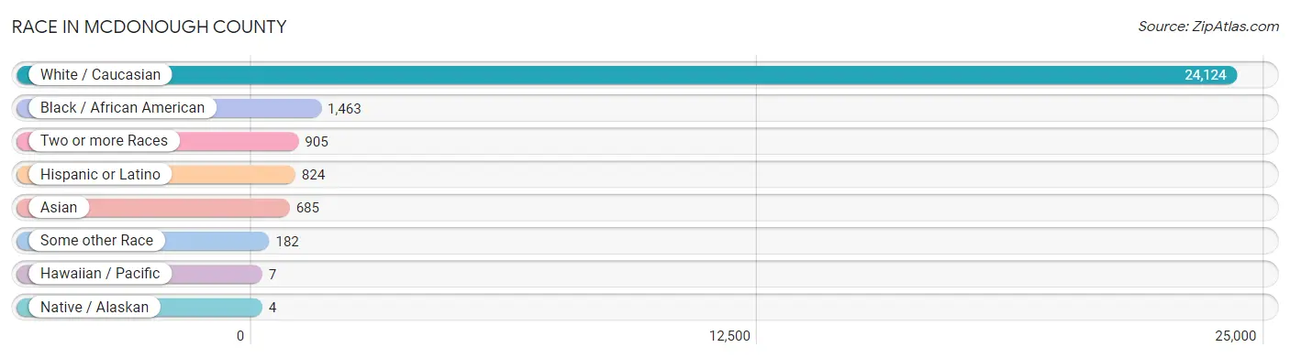Viewport: 1290px width, 358px height.
Task: Click the Two or more Races label
Action: [104, 141]
